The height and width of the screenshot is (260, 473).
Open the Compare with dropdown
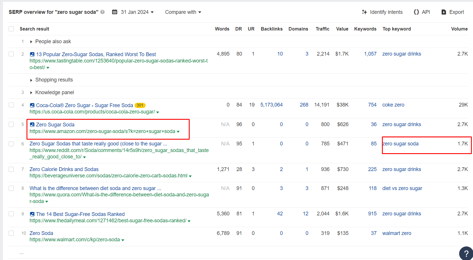pyautogui.click(x=183, y=12)
